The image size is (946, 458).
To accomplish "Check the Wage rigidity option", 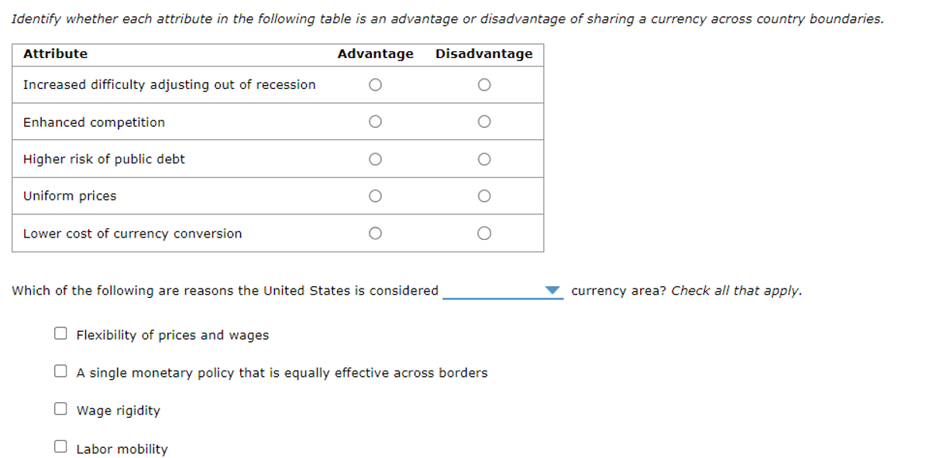I will tap(60, 408).
